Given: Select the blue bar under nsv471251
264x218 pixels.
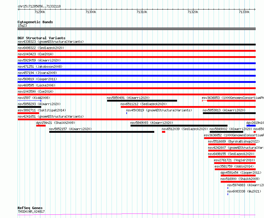Looking at the screenshot, I should [x=136, y=69].
